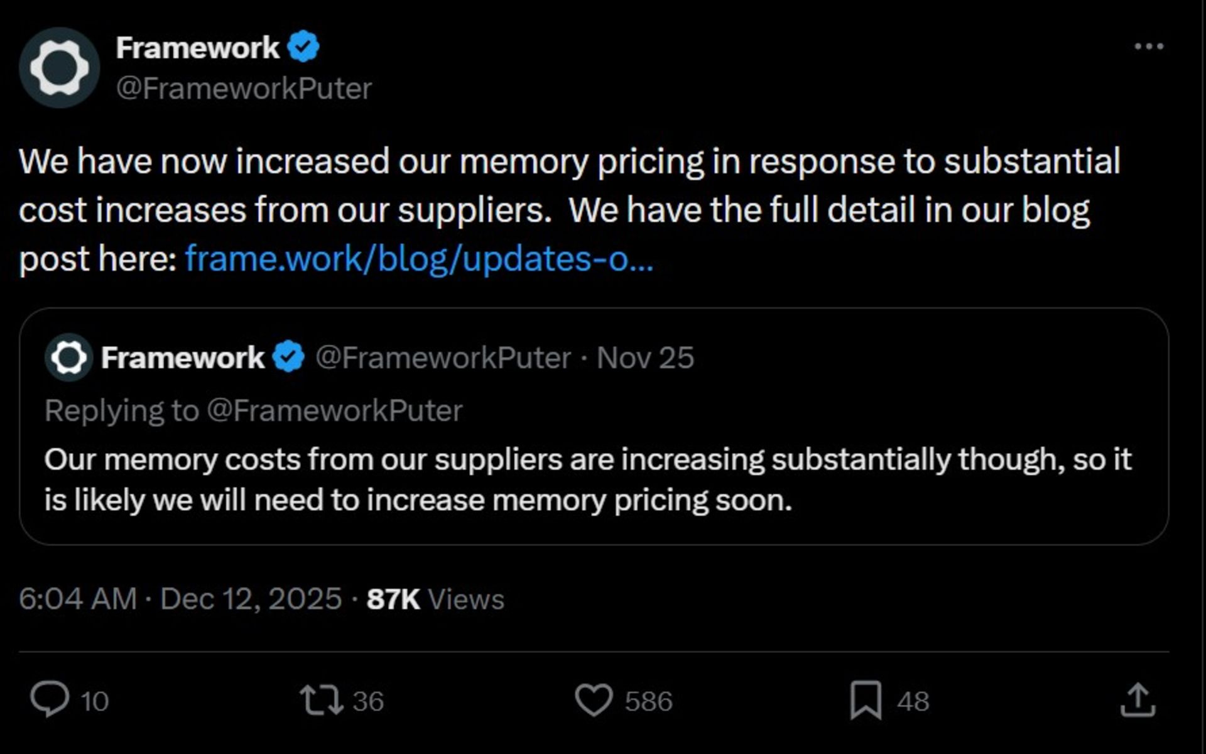This screenshot has height=754, width=1206.
Task: Click the @FrameworkPuter handle beside Nov 25
Action: 443,358
